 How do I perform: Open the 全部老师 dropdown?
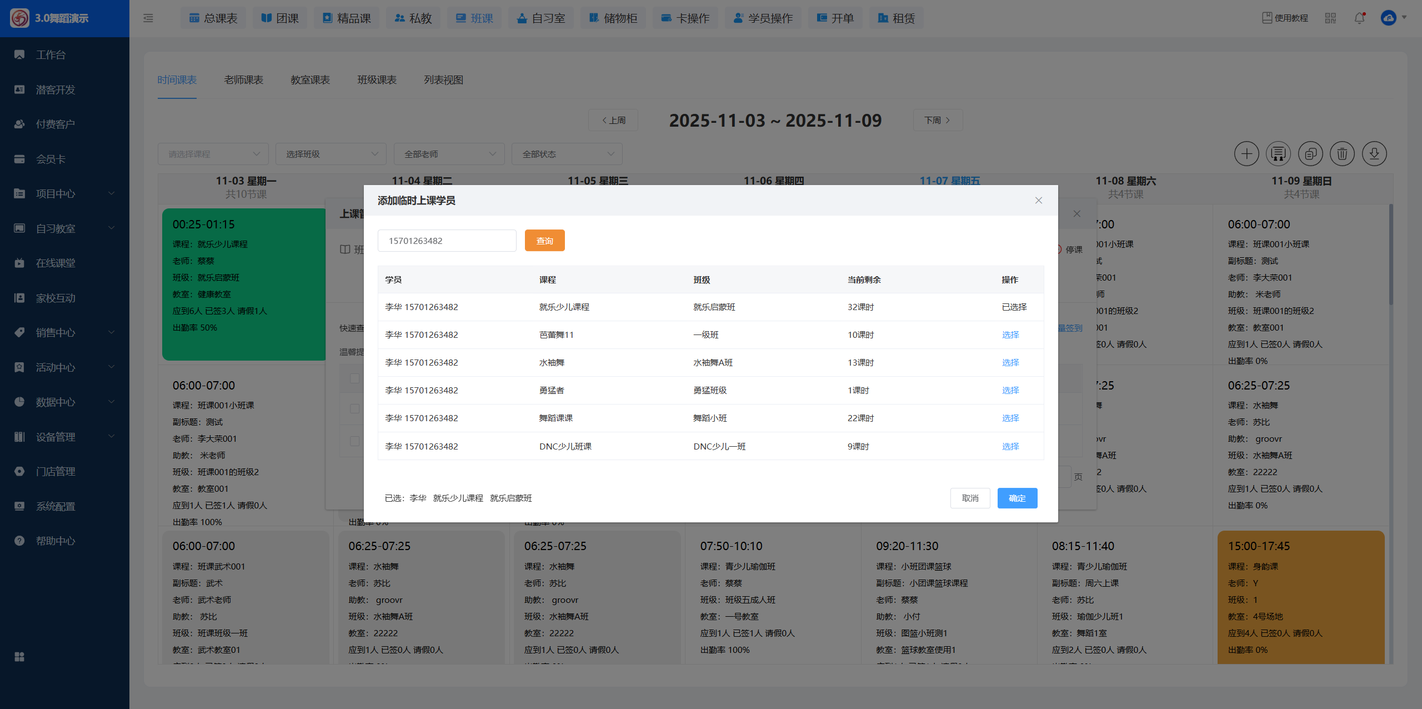(449, 154)
